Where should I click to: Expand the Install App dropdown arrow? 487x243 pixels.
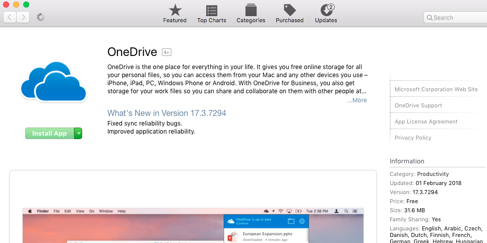point(78,133)
